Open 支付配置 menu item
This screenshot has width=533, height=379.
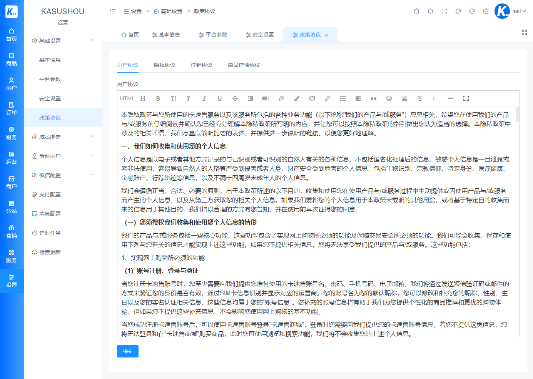click(63, 194)
